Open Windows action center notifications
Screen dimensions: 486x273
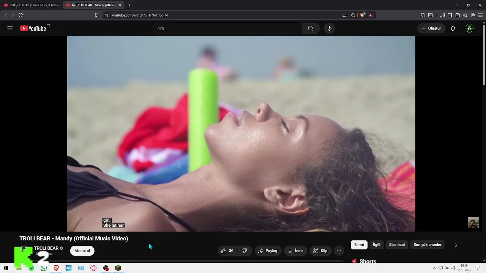tap(478, 268)
